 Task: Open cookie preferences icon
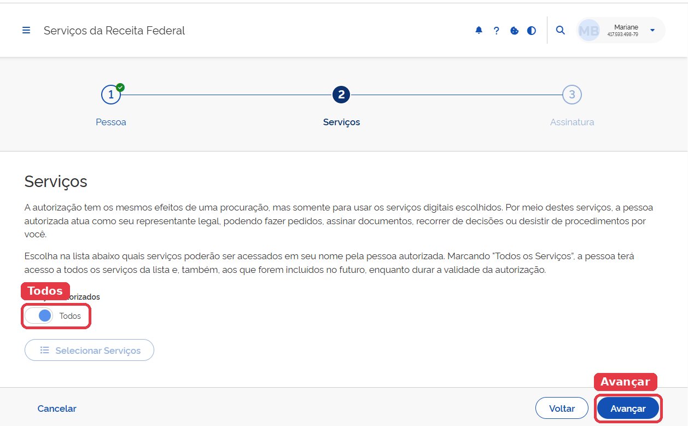(514, 31)
